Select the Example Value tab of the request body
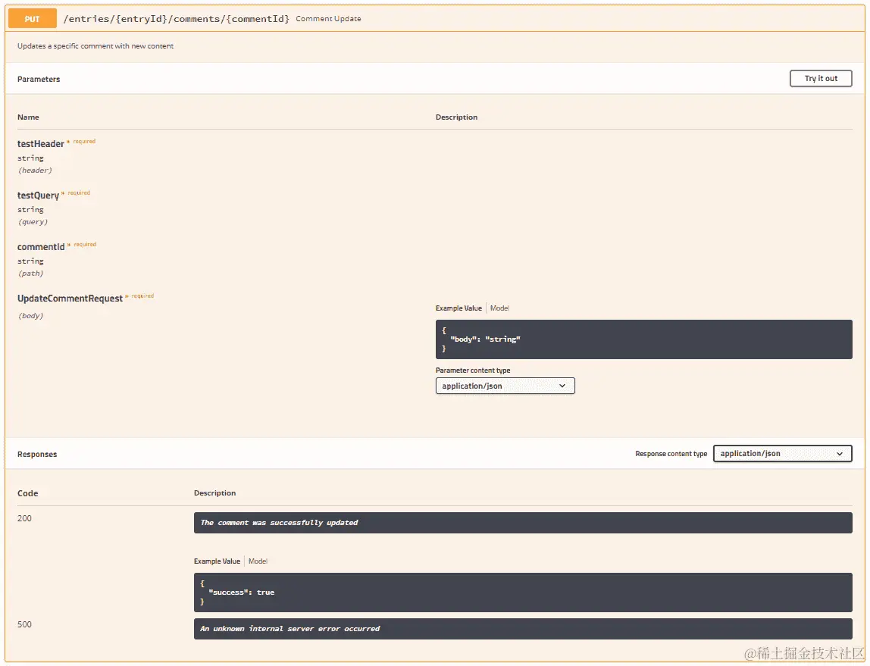The image size is (870, 666). 458,308
